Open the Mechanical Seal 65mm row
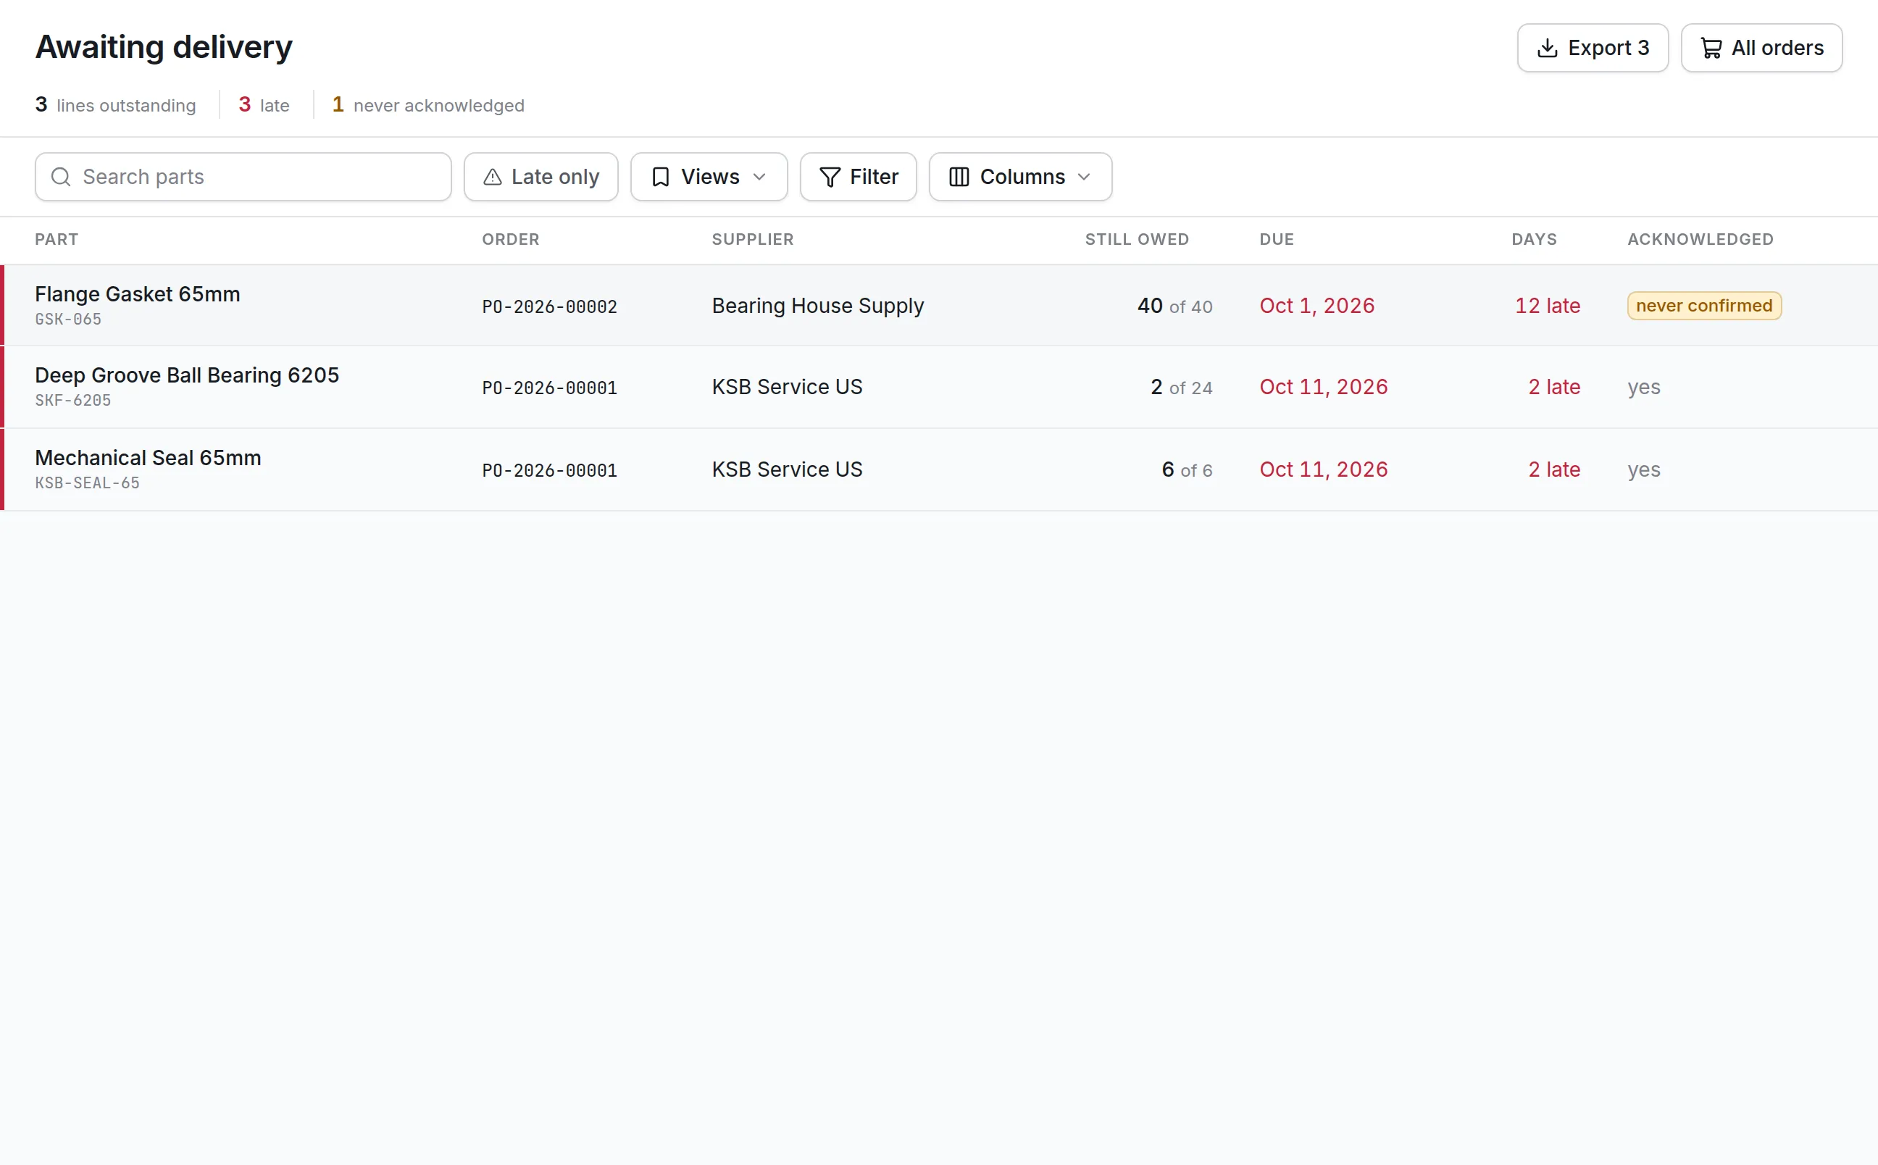 click(939, 470)
